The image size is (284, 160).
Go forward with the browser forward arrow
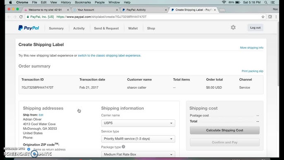point(15,17)
